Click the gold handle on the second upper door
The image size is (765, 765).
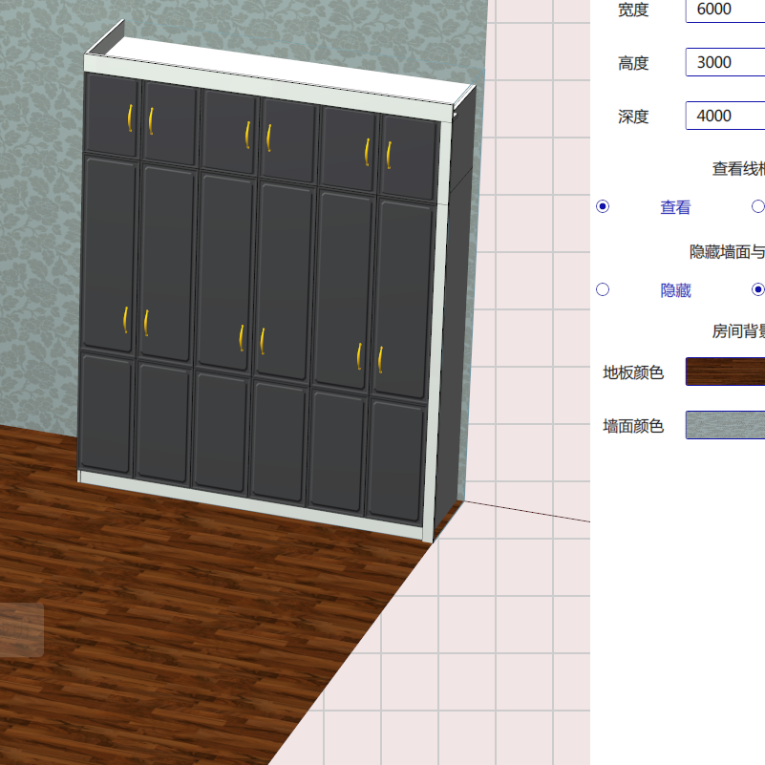[151, 120]
